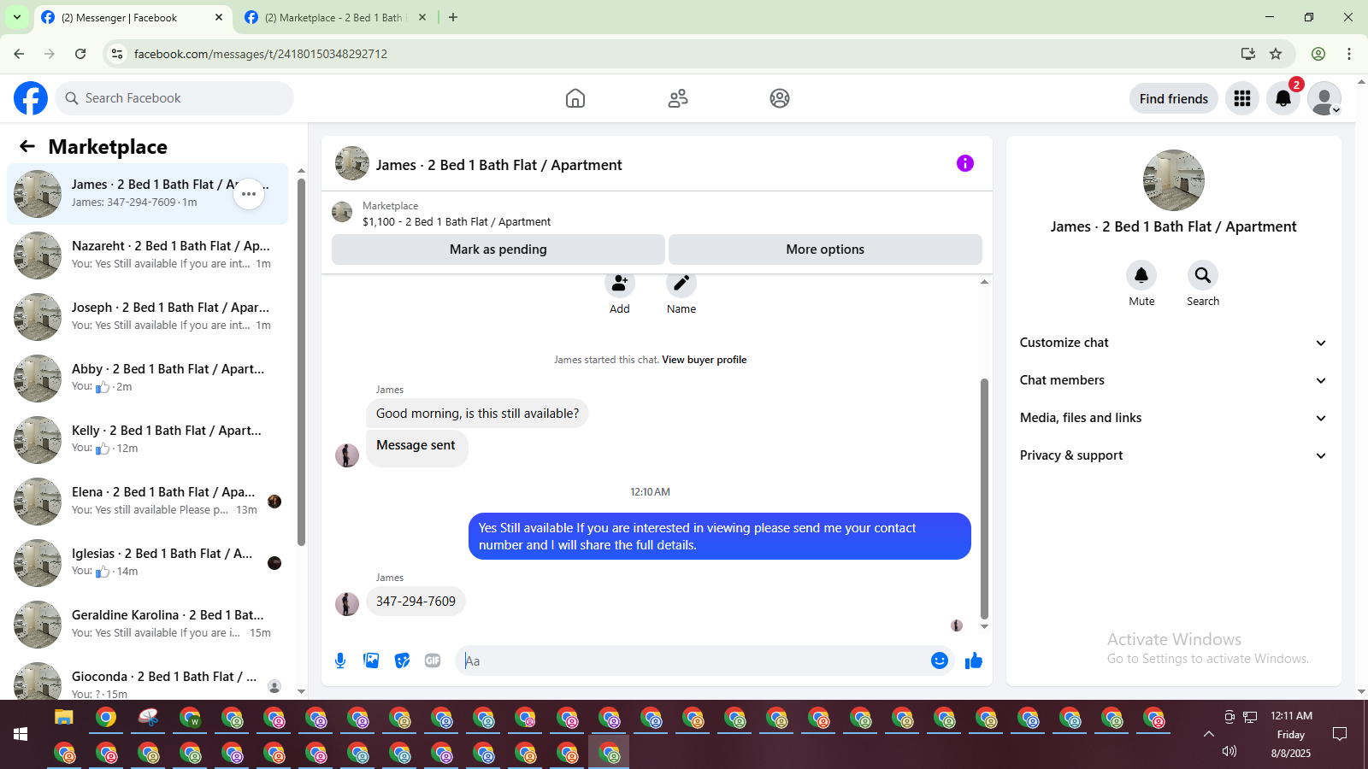1368x769 pixels.
Task: Open the Groups icon in top navigation
Action: click(x=780, y=98)
